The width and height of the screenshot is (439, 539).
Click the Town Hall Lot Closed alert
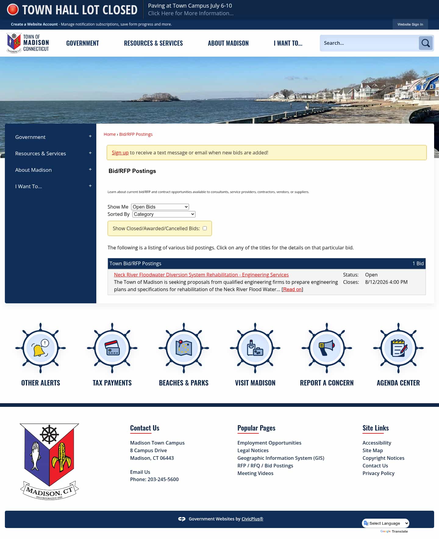tap(80, 10)
